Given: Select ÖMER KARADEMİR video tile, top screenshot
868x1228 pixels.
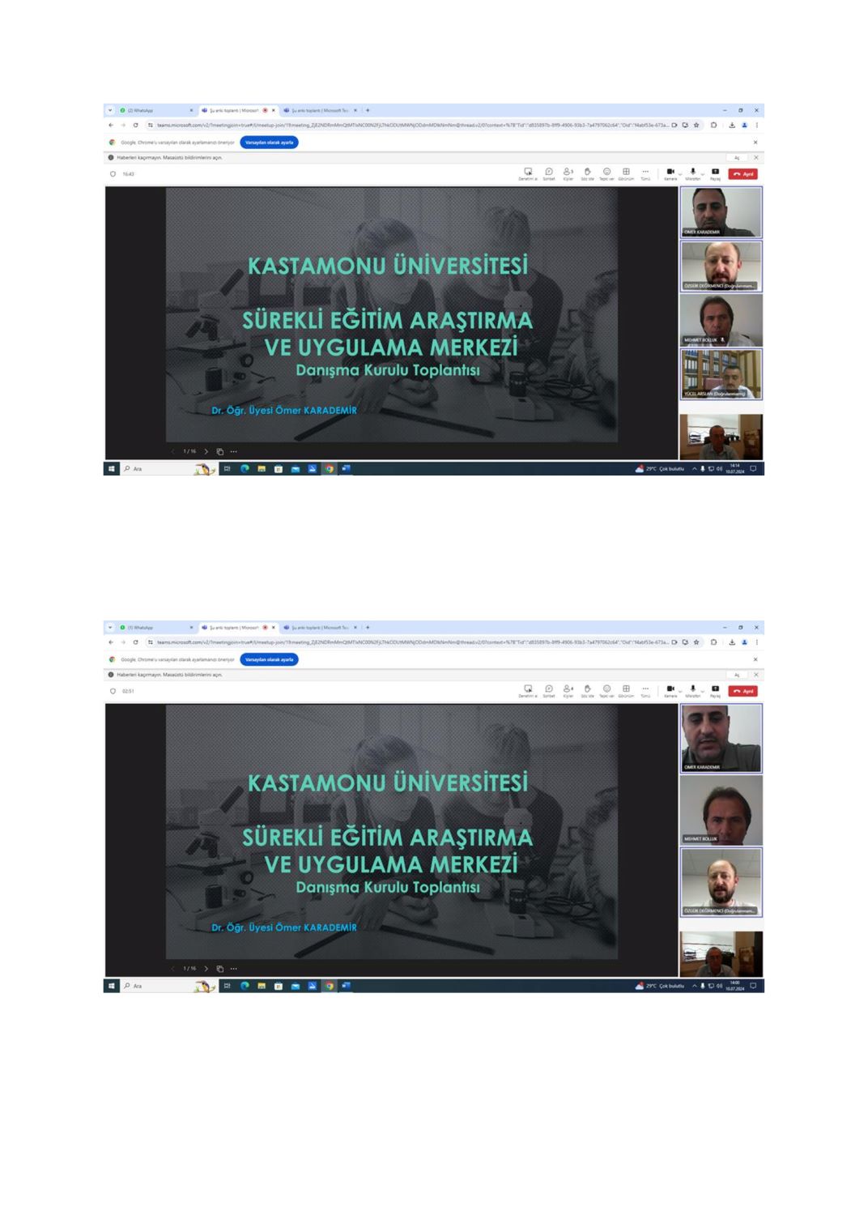Looking at the screenshot, I should (x=721, y=212).
